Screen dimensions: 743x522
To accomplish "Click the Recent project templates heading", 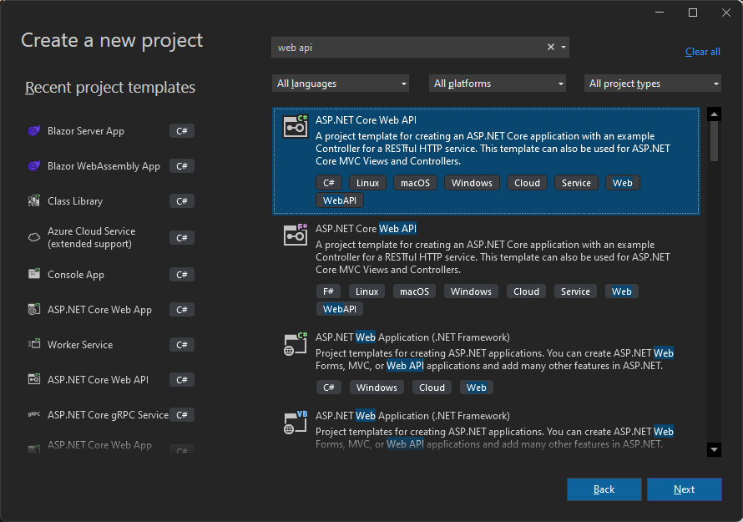I will 110,87.
